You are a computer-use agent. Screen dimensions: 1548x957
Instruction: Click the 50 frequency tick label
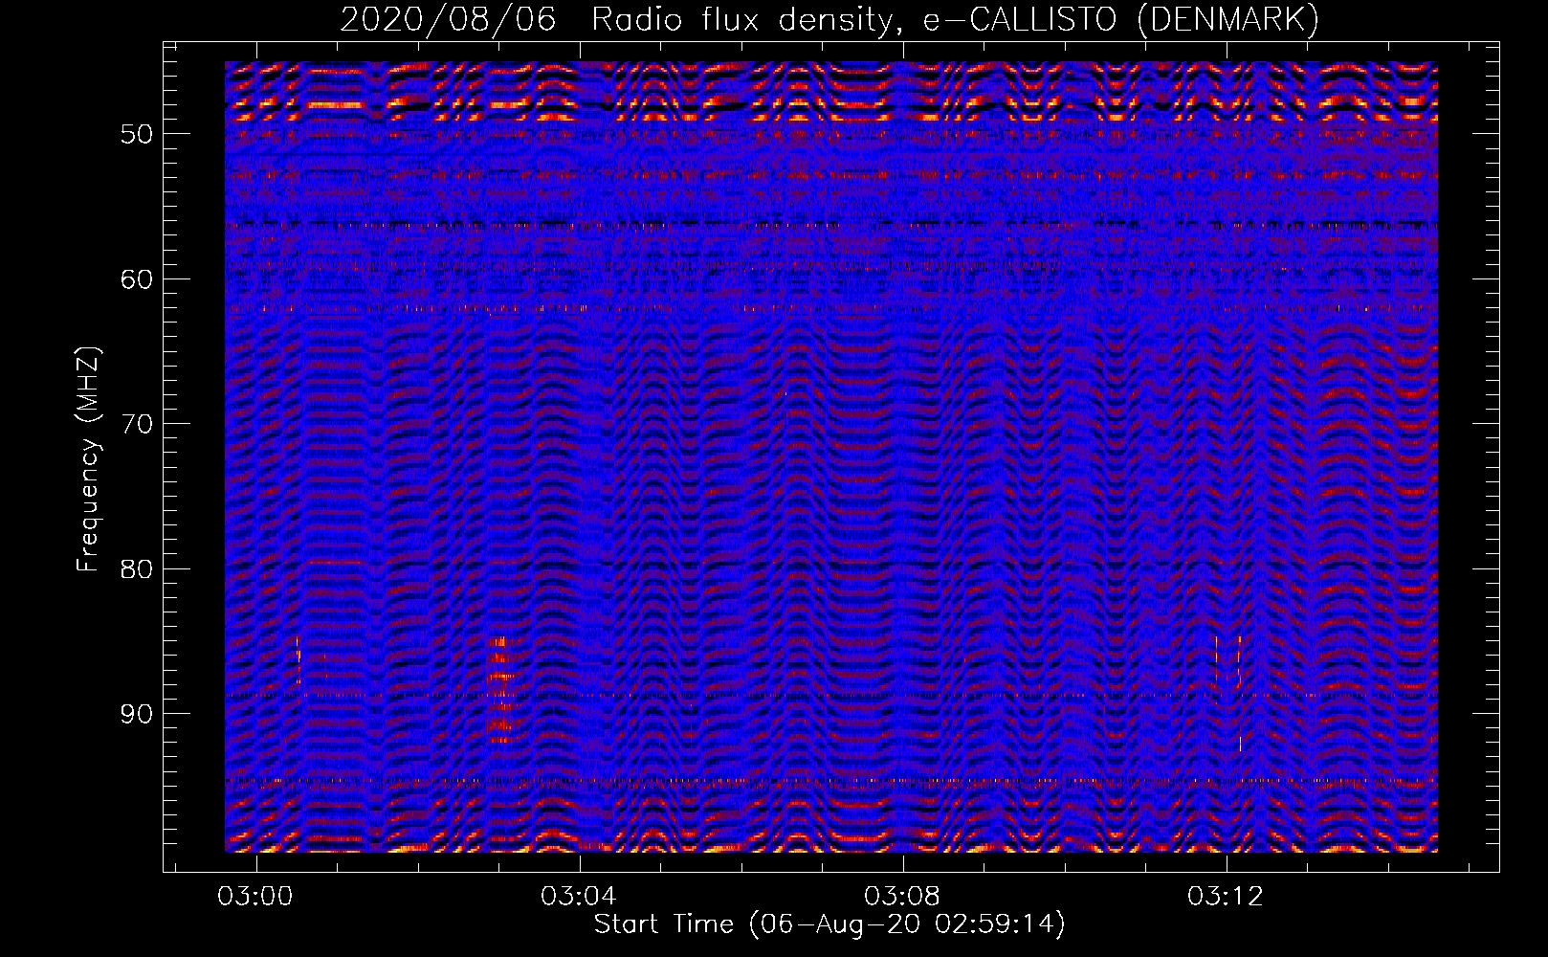click(x=136, y=134)
